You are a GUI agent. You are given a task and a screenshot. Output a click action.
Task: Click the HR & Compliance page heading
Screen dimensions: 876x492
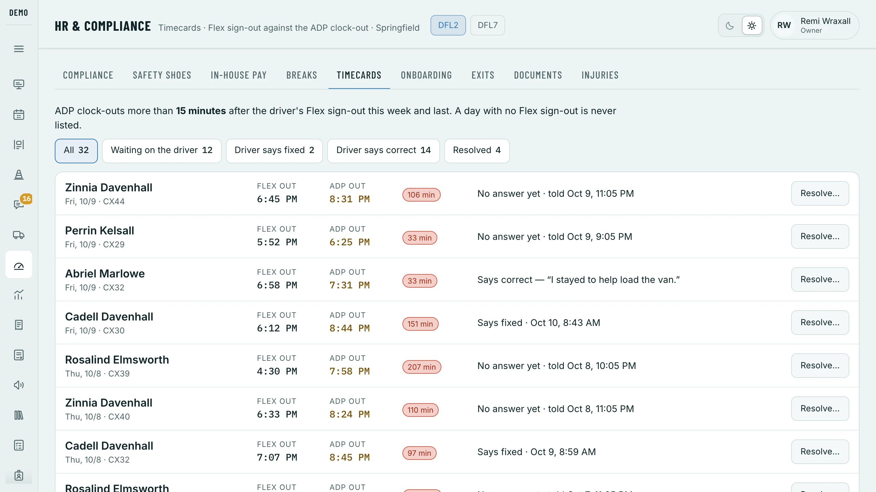click(x=103, y=26)
